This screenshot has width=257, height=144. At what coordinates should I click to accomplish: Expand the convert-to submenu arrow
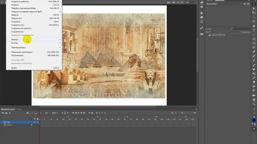(x=60, y=48)
